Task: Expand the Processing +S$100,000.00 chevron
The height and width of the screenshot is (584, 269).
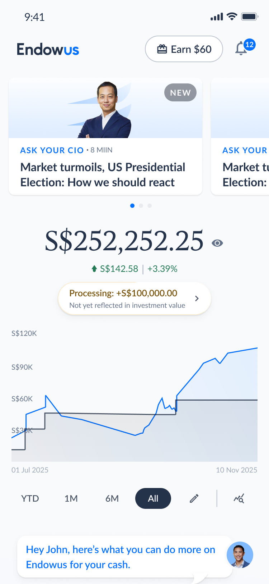Action: [197, 298]
